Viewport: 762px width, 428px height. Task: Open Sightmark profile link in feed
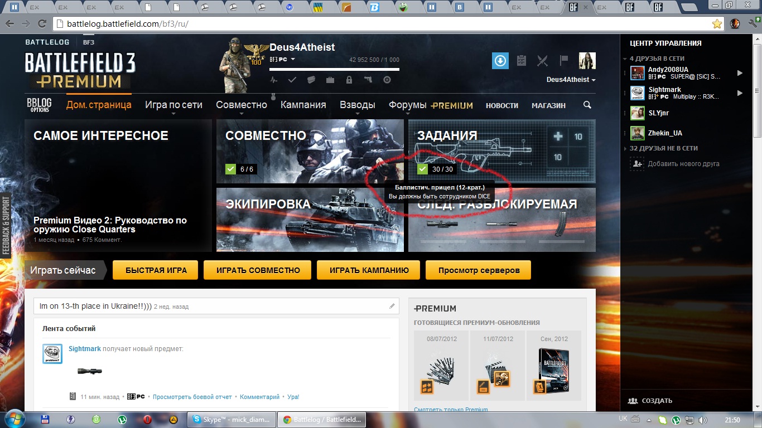coord(85,349)
